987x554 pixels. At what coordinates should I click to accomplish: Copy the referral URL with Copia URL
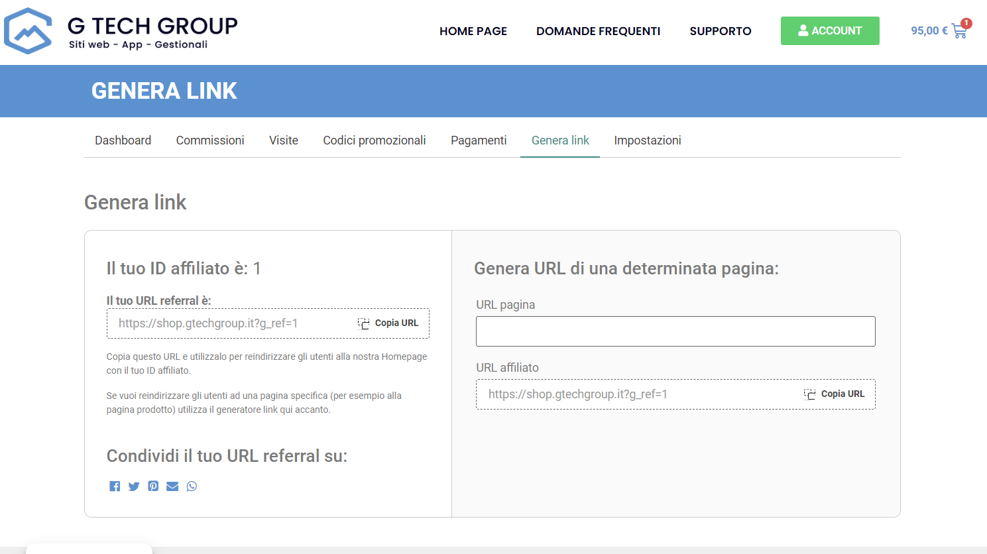389,323
